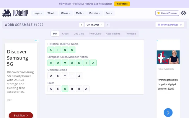Screen dimensions: 189x118
Task: Click the B tile in River row
Action: [x=79, y=89]
